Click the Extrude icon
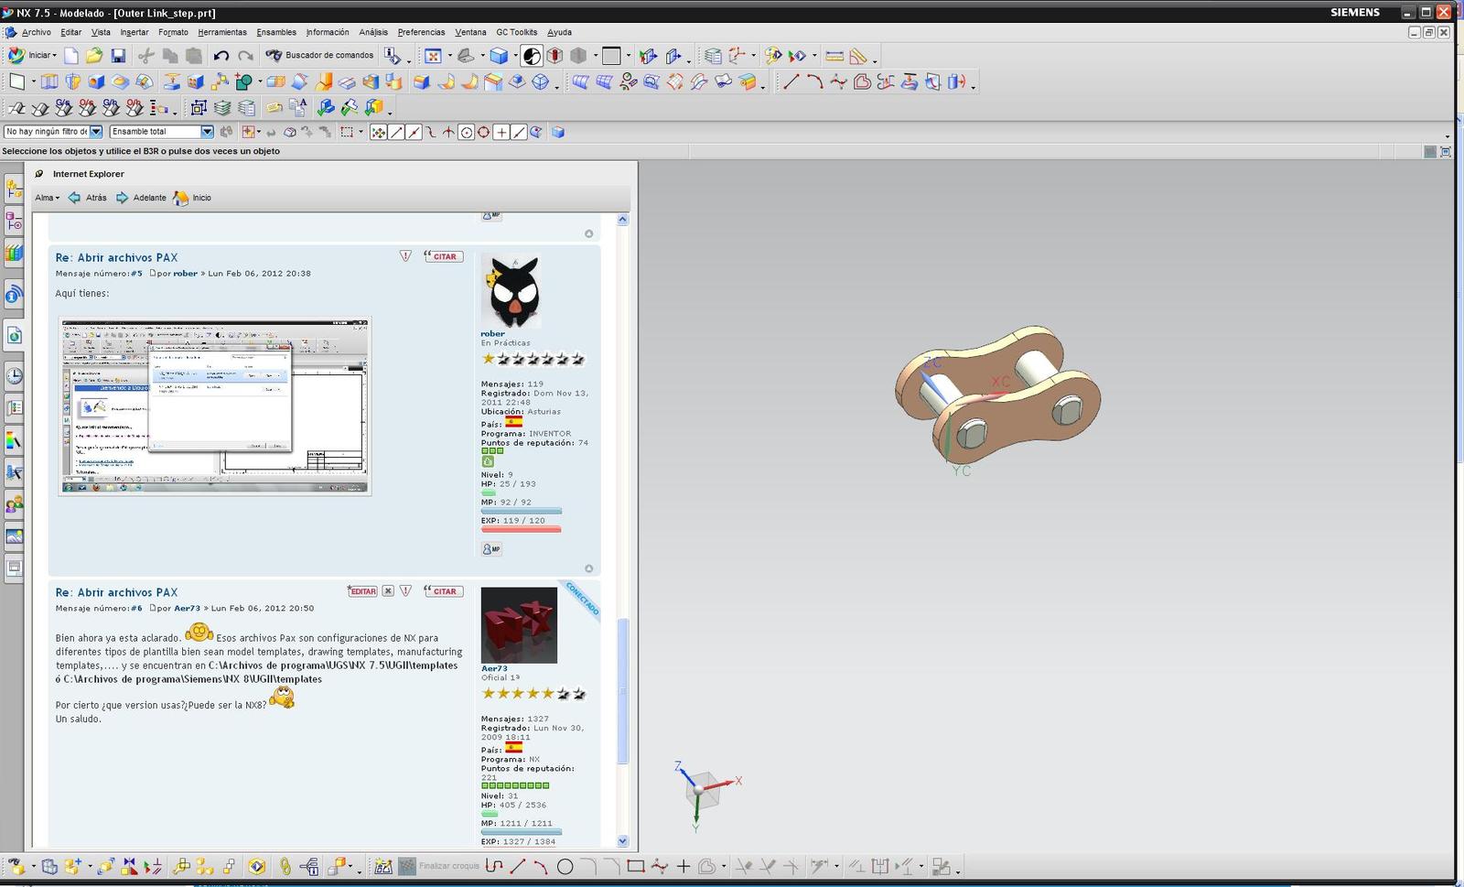The height and width of the screenshot is (887, 1464). click(50, 82)
